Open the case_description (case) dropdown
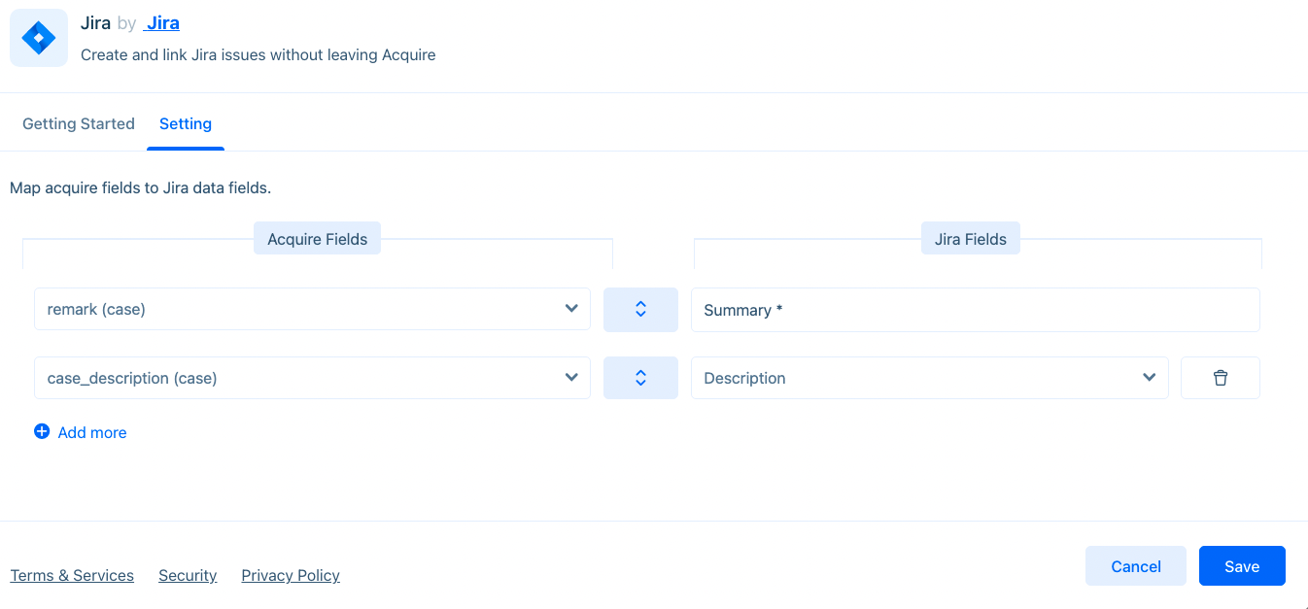Viewport: 1308px width, 609px height. pos(312,378)
